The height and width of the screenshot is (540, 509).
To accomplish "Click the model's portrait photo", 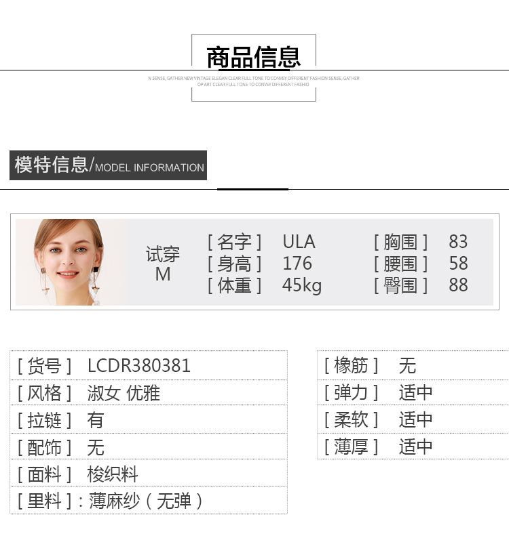I will point(69,262).
